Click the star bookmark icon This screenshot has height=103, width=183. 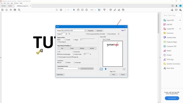click(x=7, y=10)
